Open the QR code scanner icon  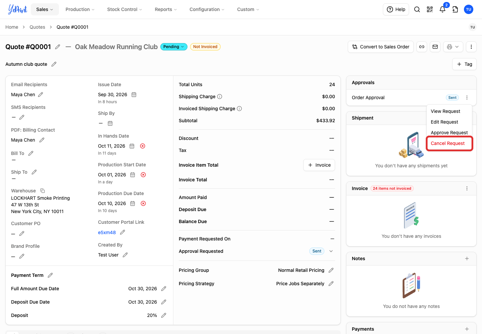(x=430, y=9)
